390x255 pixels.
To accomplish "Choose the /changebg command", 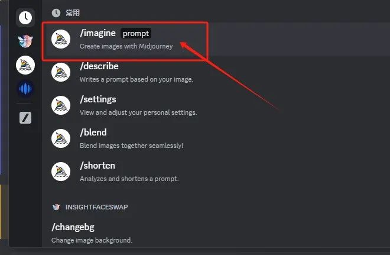I will pyautogui.click(x=216, y=233).
